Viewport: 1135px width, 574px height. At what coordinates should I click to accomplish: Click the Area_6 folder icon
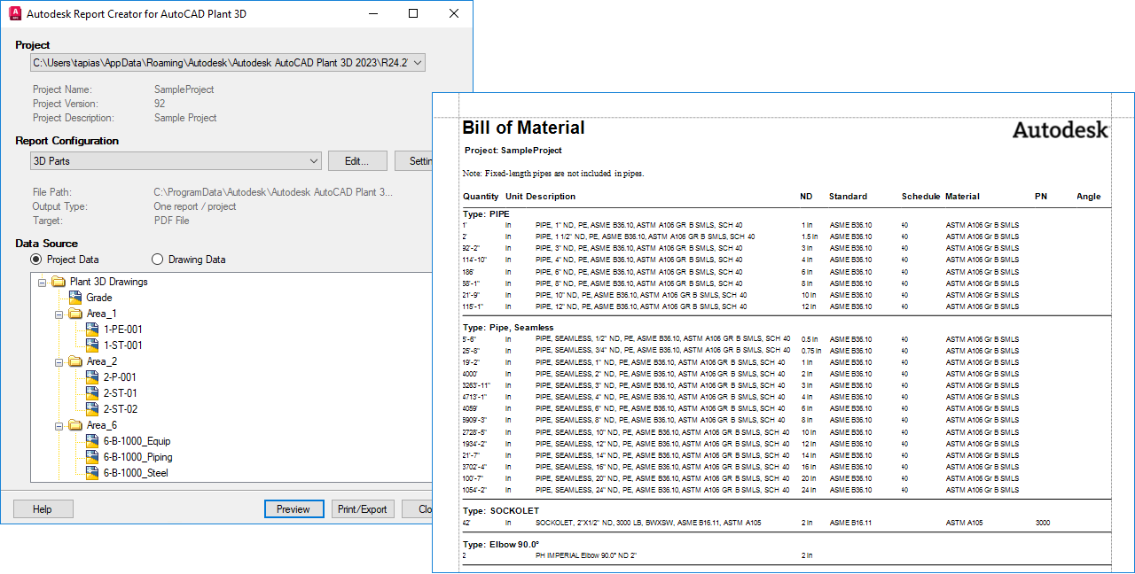point(76,425)
